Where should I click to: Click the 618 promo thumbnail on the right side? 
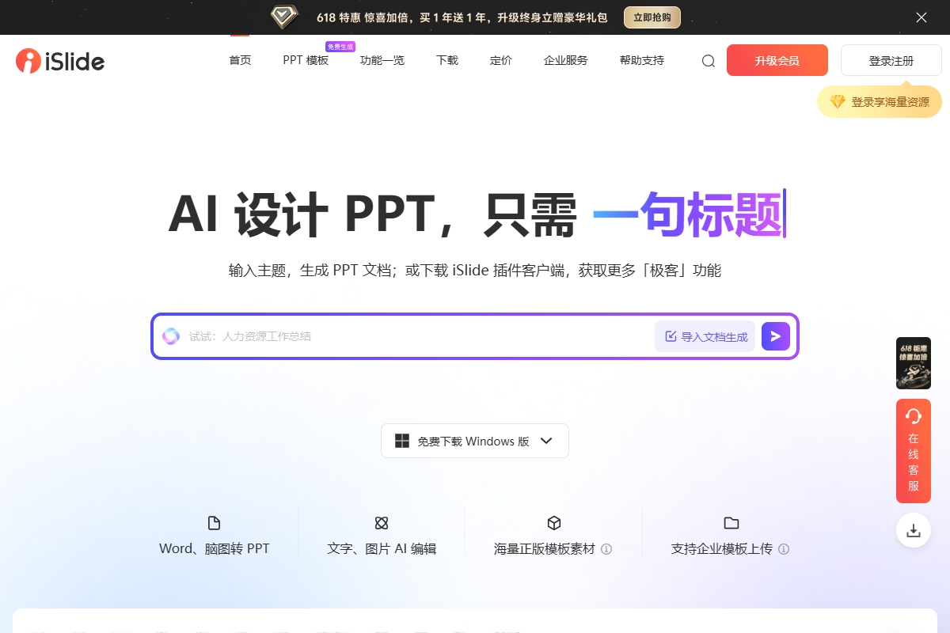[913, 363]
